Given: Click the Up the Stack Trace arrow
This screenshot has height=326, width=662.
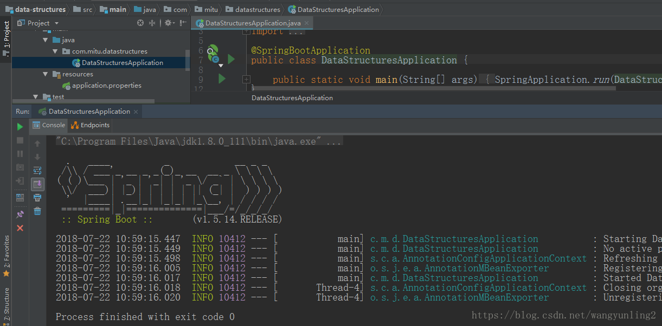Looking at the screenshot, I should tap(37, 144).
